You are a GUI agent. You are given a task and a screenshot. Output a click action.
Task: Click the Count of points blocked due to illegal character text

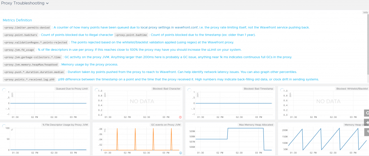pyautogui.click(x=77, y=35)
